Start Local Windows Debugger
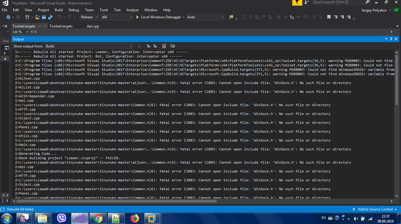The width and height of the screenshot is (401, 224). (x=158, y=17)
